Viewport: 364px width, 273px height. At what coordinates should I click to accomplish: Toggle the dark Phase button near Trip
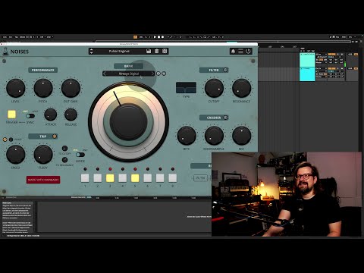[11, 140]
